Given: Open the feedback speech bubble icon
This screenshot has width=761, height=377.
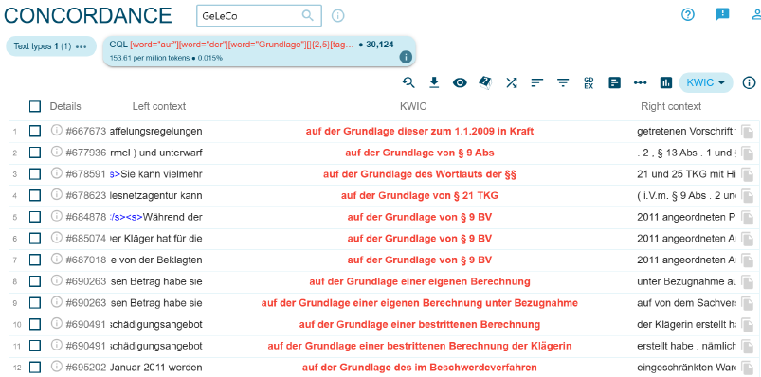Looking at the screenshot, I should pos(723,14).
